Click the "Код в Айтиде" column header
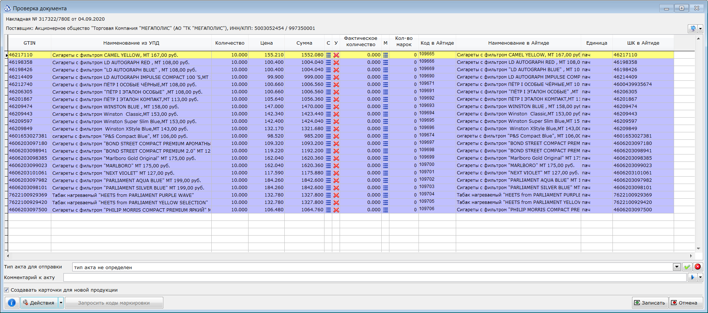 tap(437, 43)
